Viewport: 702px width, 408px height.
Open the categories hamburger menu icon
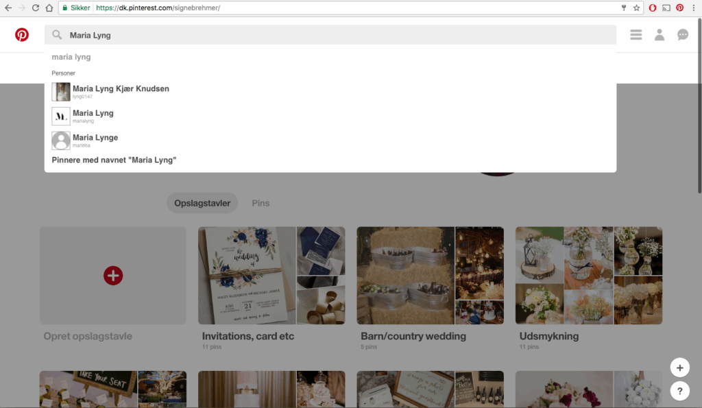pos(636,34)
